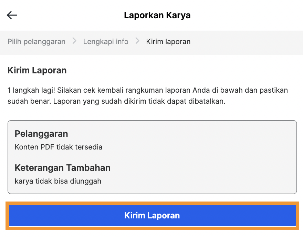The image size is (303, 237).
Task: Submit with the blue 'Kirim Laporan' button
Action: pyautogui.click(x=152, y=216)
